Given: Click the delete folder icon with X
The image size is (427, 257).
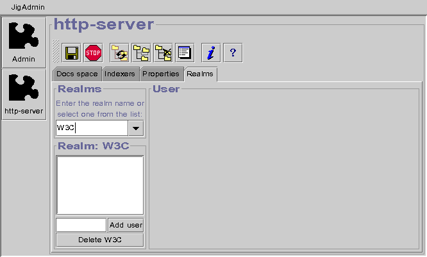Looking at the screenshot, I should [163, 53].
